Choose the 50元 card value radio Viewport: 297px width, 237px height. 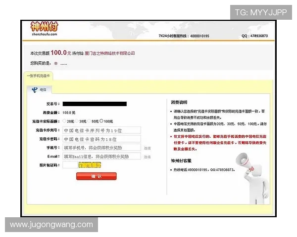click(89, 121)
